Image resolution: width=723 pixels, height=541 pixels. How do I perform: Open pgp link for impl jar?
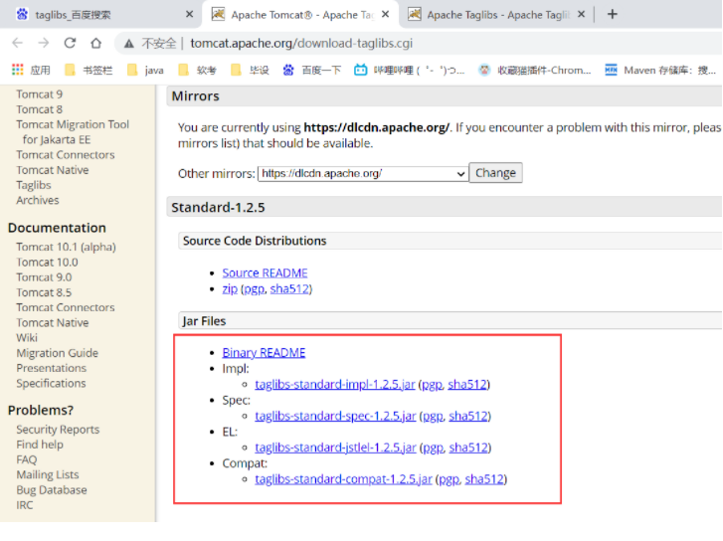(x=432, y=385)
